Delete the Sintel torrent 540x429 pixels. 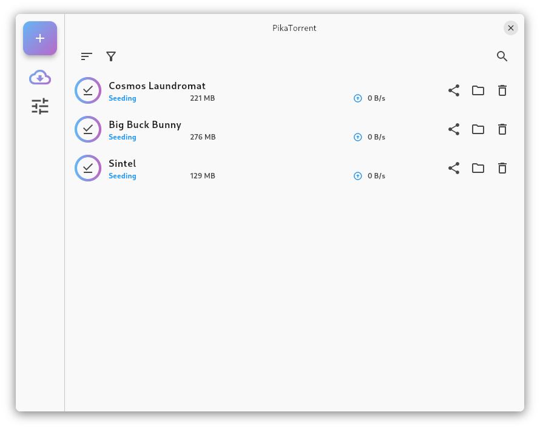point(502,168)
